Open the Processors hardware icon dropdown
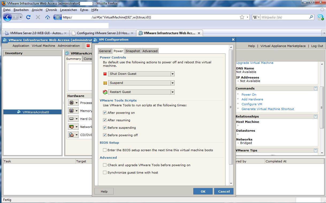326x203 pixels. click(x=73, y=103)
